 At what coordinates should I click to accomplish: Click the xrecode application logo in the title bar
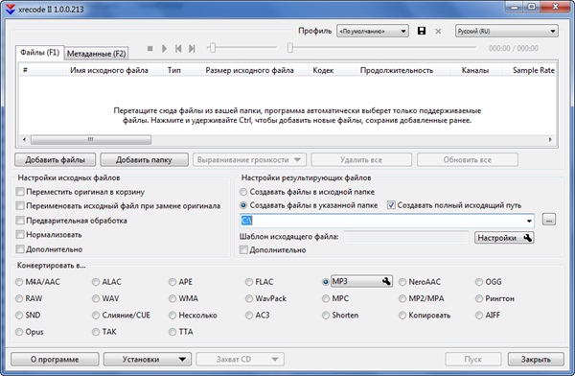pos(11,9)
